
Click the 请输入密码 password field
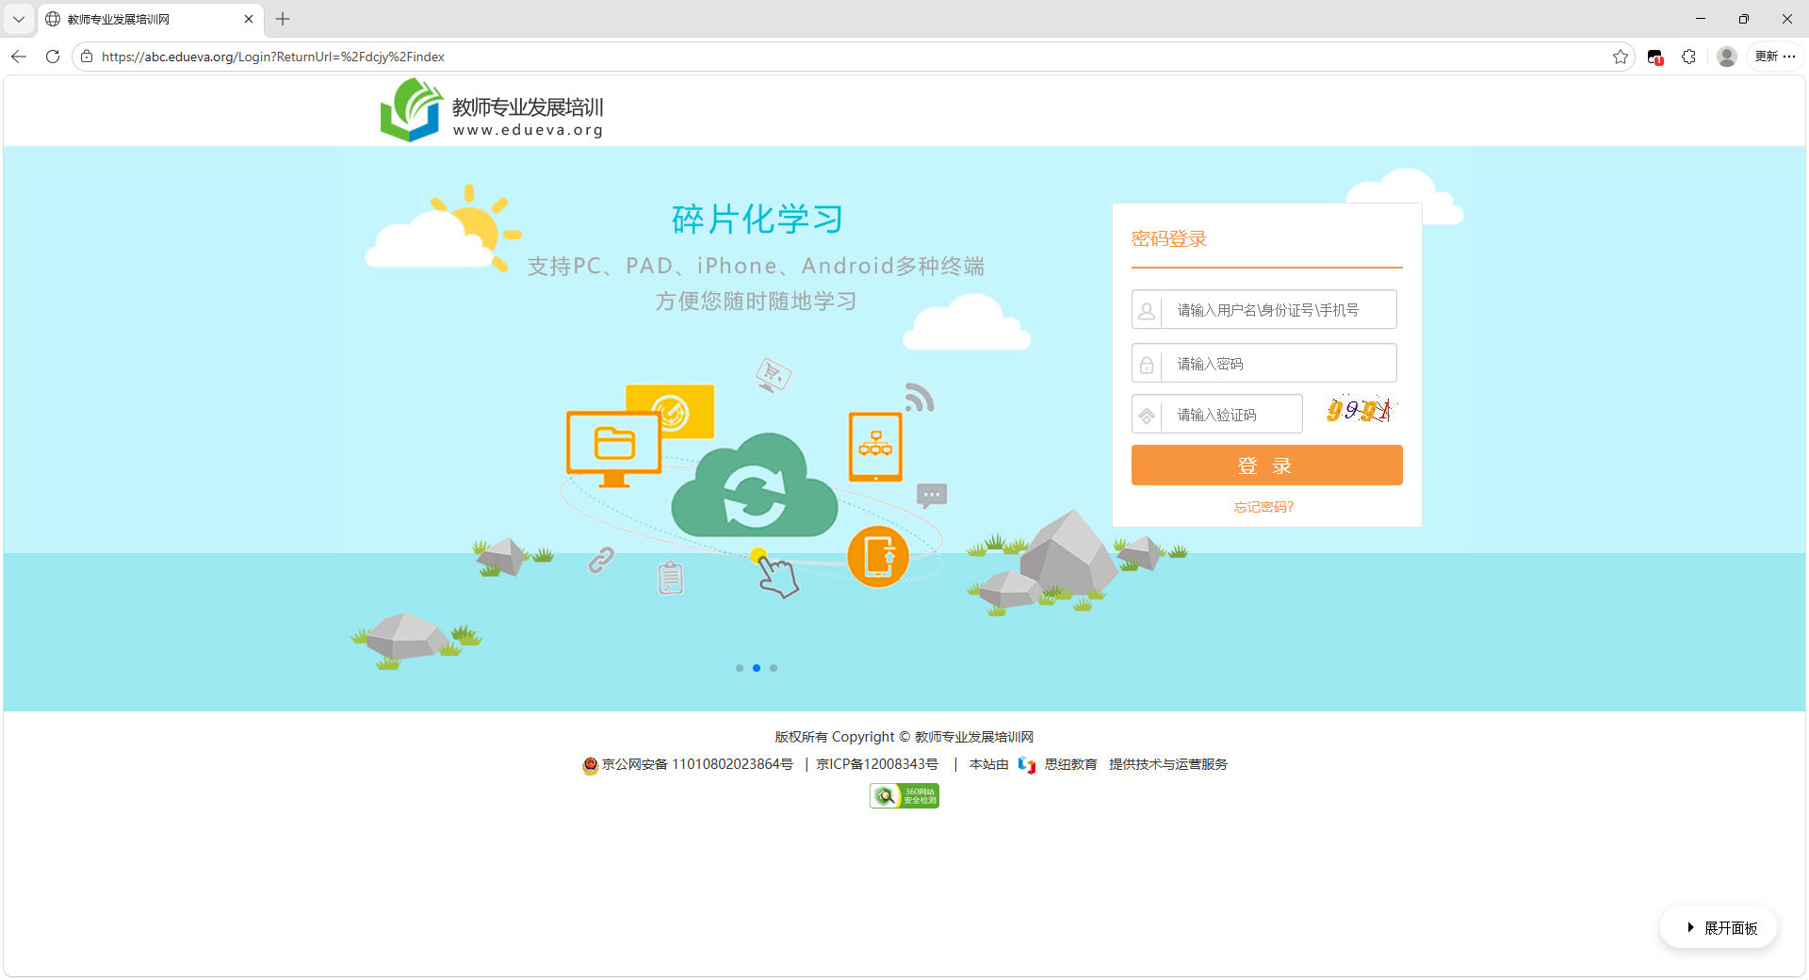1277,364
